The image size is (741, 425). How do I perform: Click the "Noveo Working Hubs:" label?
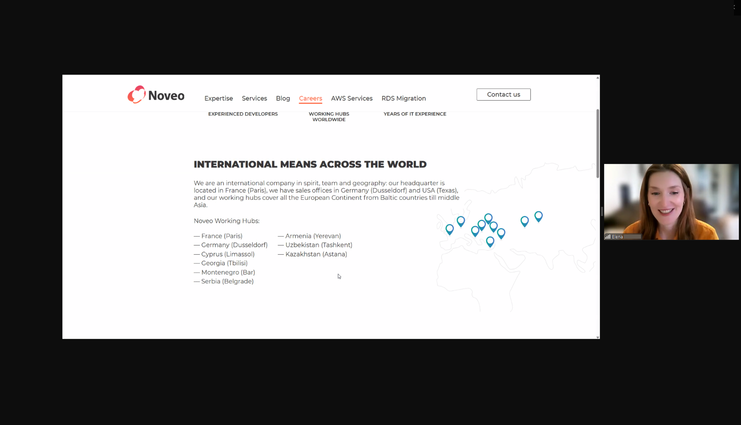[x=226, y=221]
